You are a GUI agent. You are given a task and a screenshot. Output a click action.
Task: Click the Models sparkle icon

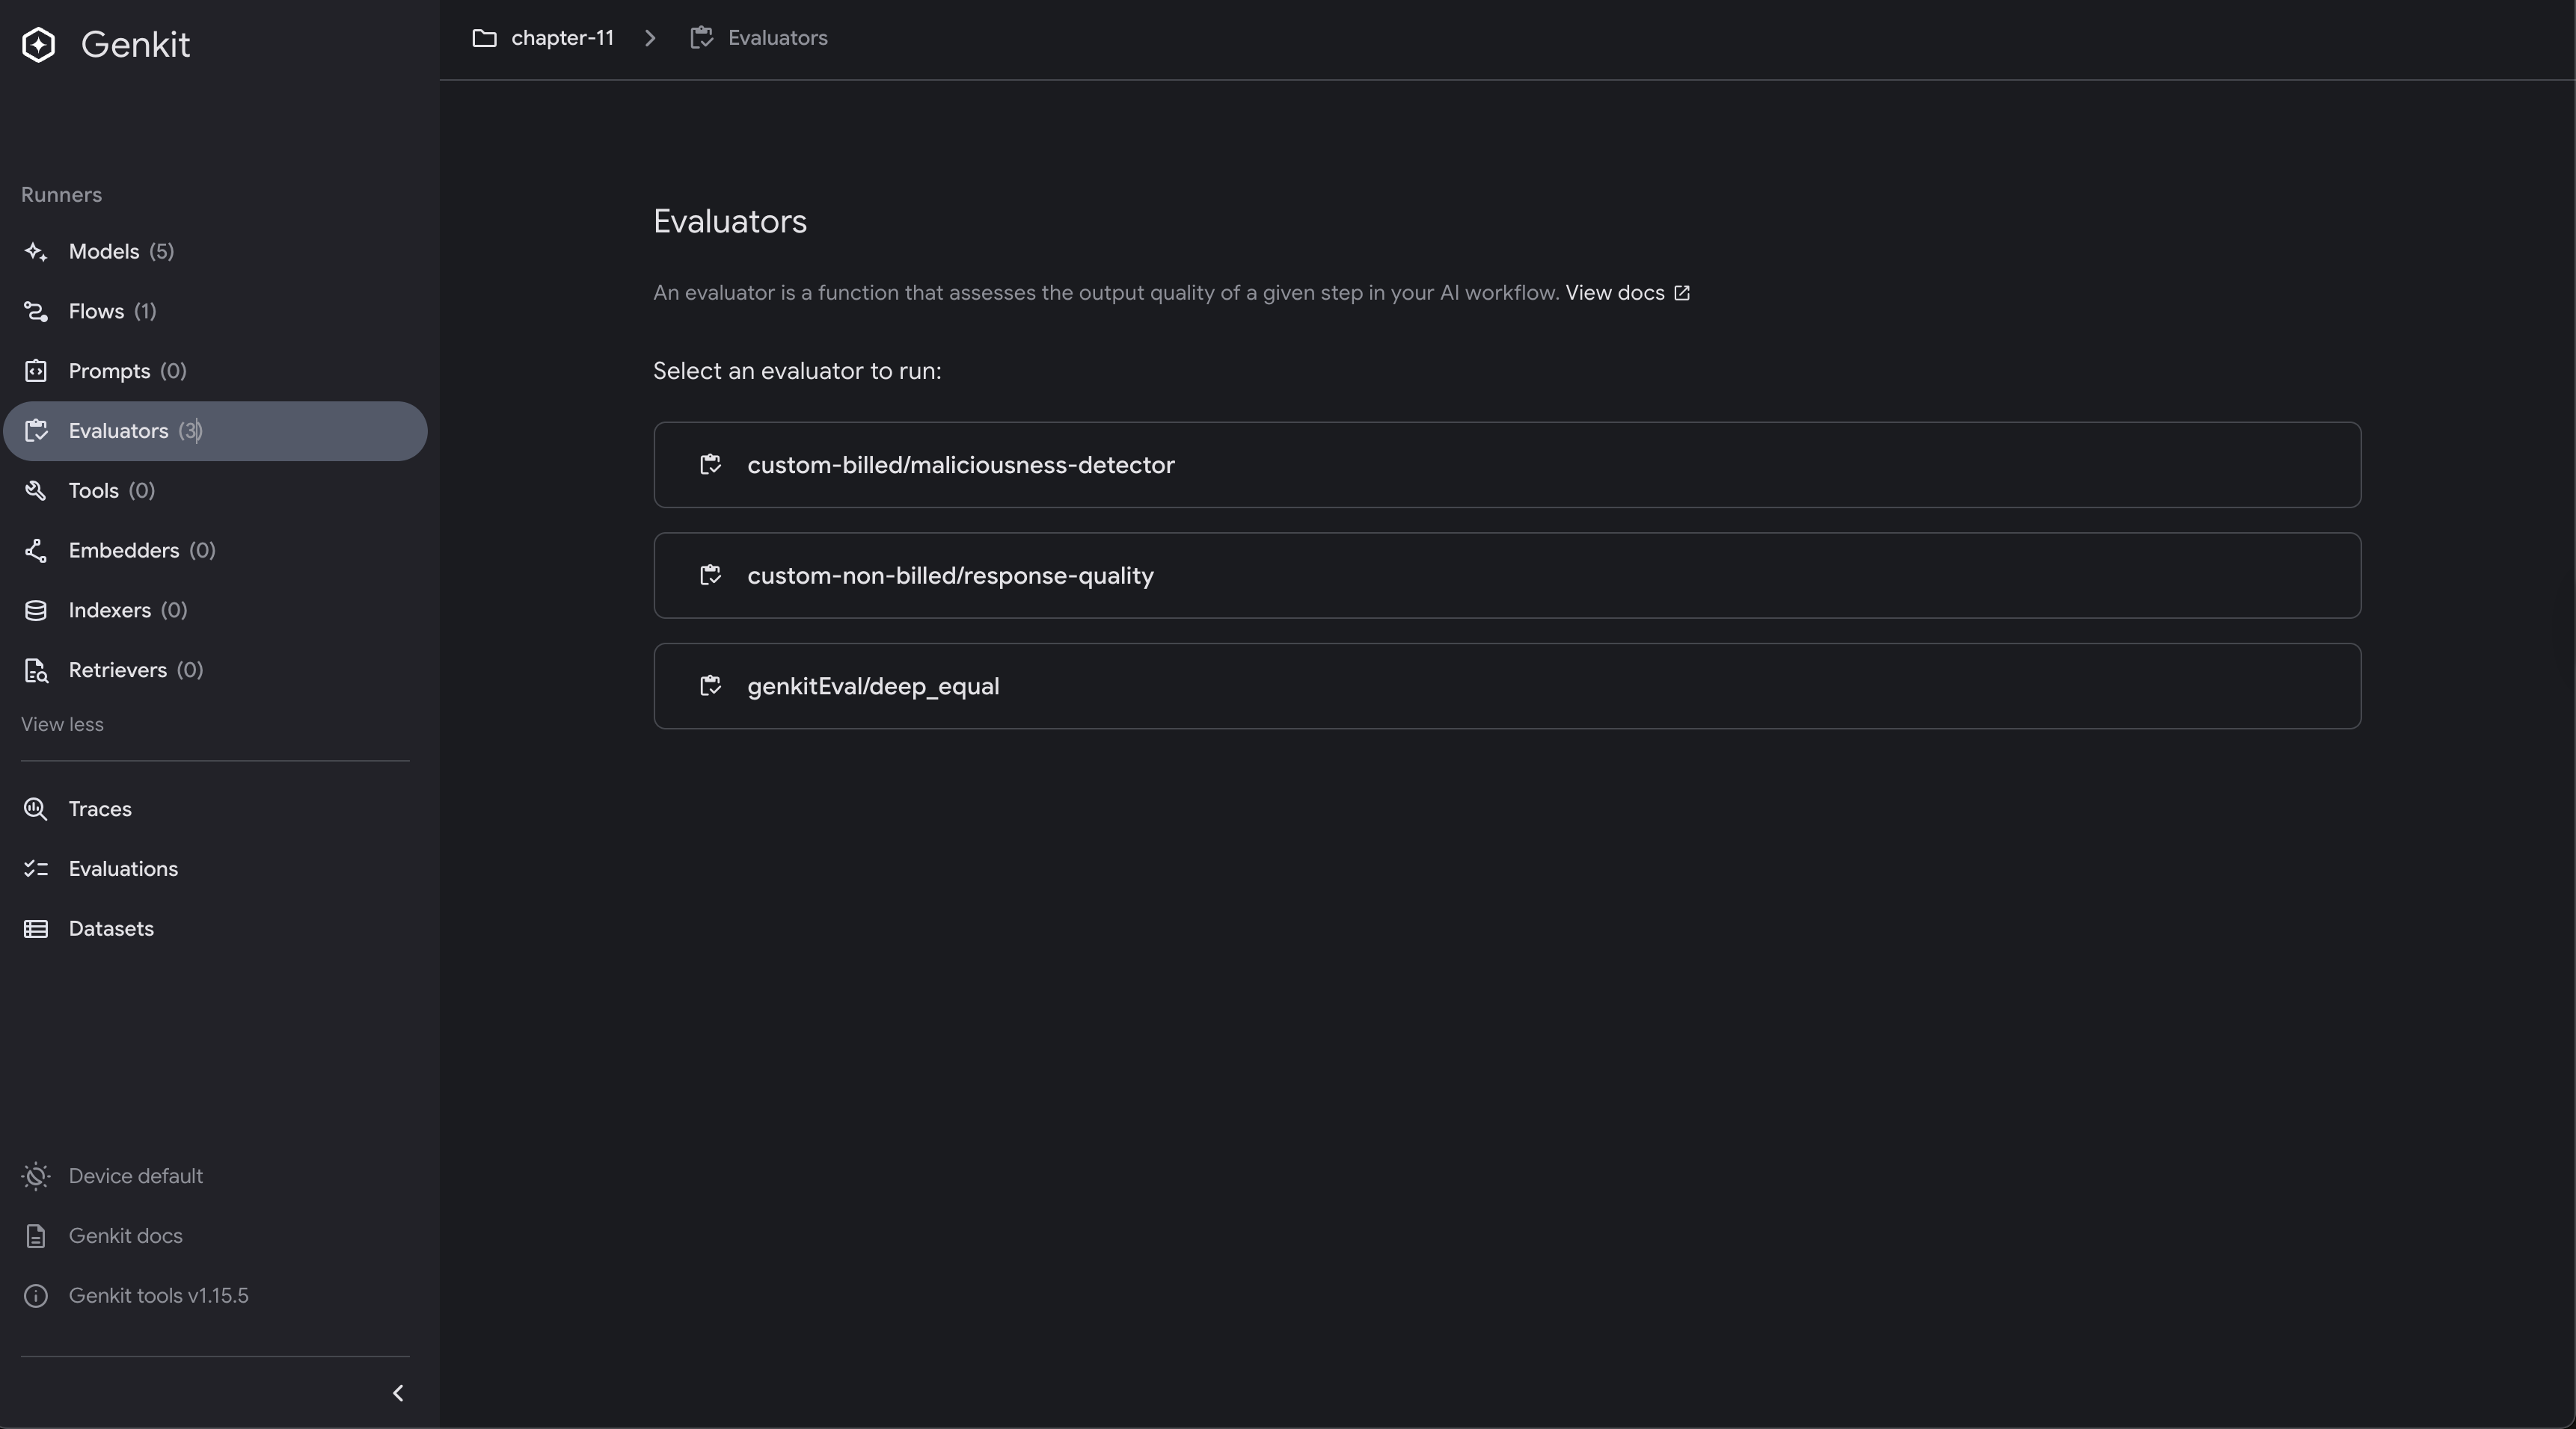pyautogui.click(x=36, y=252)
